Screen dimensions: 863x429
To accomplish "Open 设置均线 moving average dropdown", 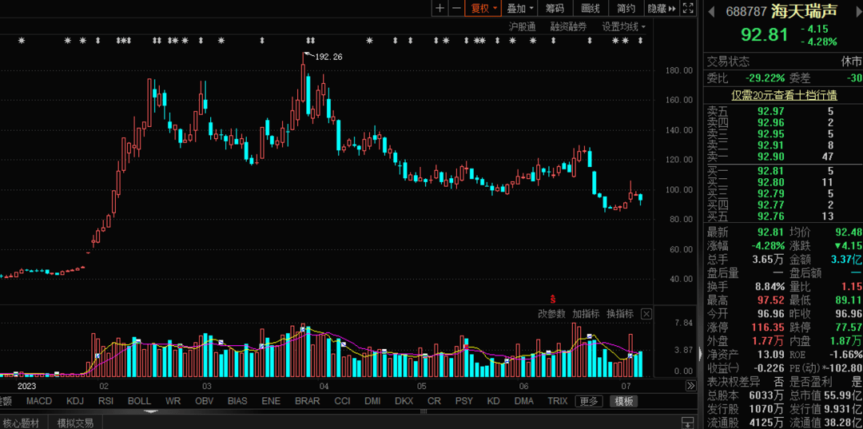I will (x=623, y=26).
